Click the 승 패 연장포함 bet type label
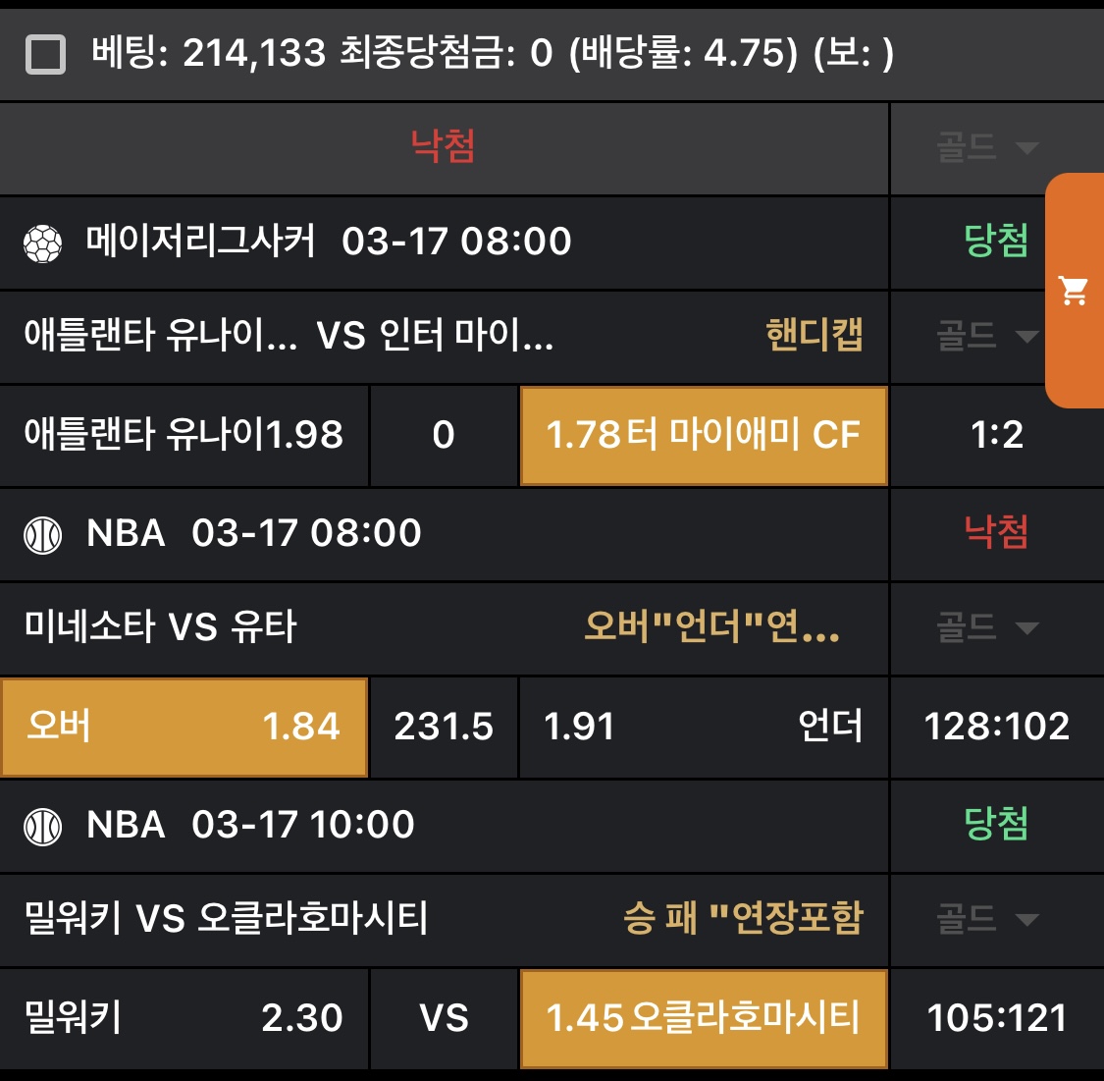Viewport: 1104px width, 1081px height. (743, 920)
